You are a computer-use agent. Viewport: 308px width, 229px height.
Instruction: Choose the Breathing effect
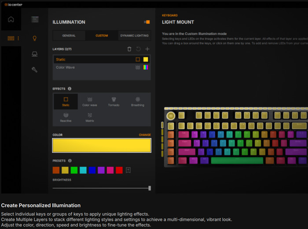coord(138,101)
